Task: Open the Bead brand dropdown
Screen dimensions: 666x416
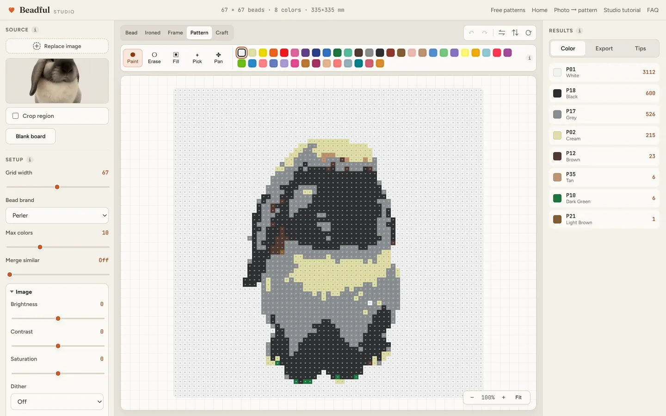Action: (57, 215)
